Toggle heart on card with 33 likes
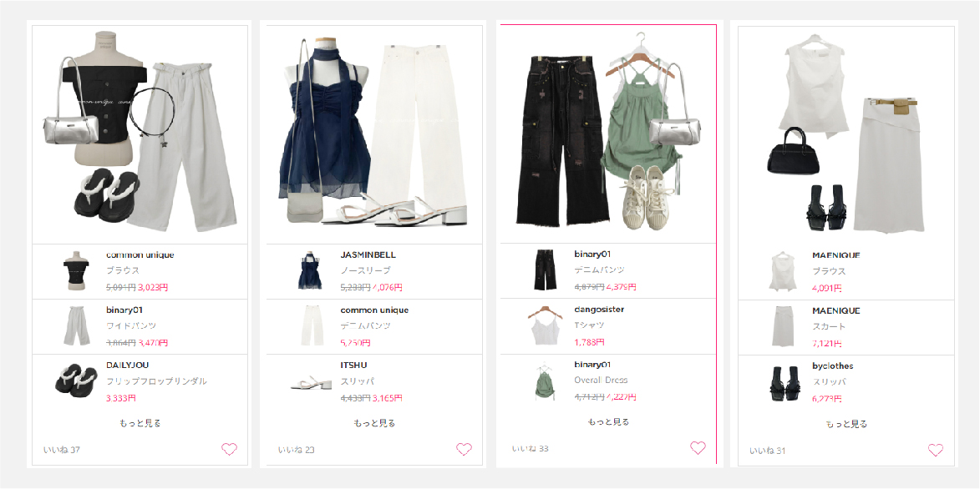The image size is (980, 489). pyautogui.click(x=698, y=448)
